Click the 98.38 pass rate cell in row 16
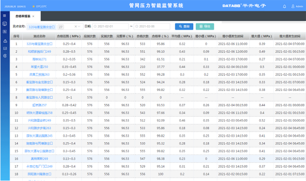306x181 pixels. [161, 159]
